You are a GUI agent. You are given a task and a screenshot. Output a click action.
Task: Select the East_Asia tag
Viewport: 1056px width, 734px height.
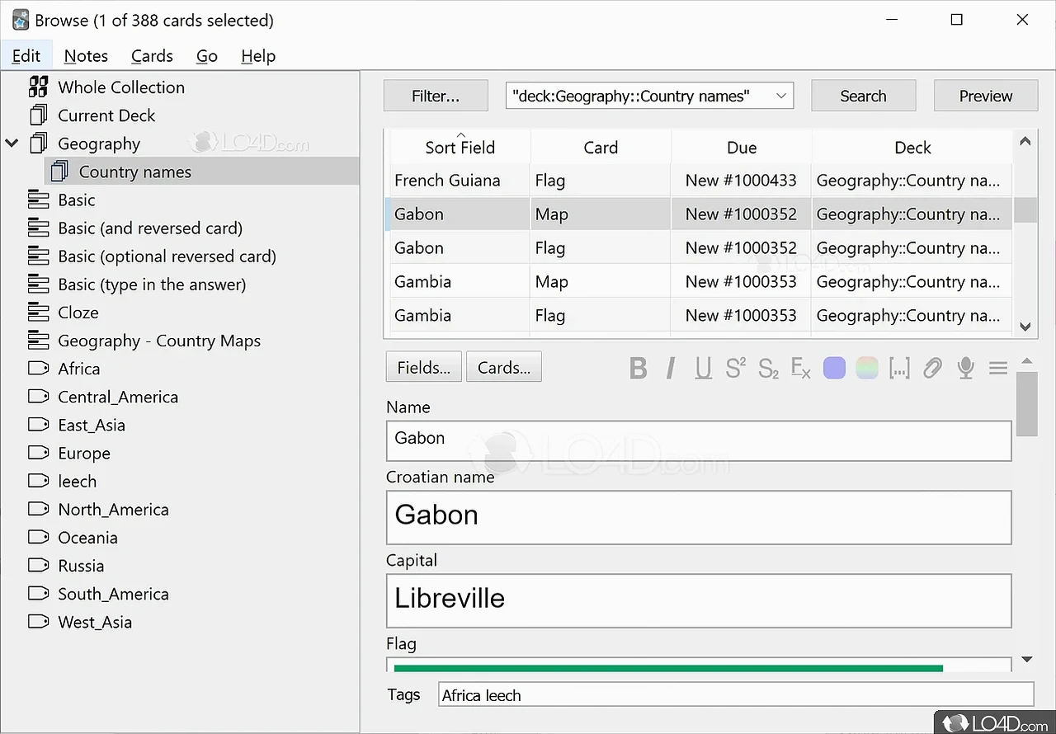pos(92,425)
